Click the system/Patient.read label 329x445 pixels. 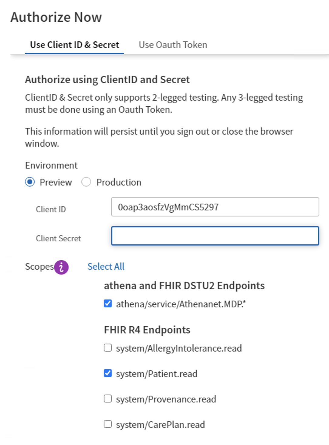point(157,374)
